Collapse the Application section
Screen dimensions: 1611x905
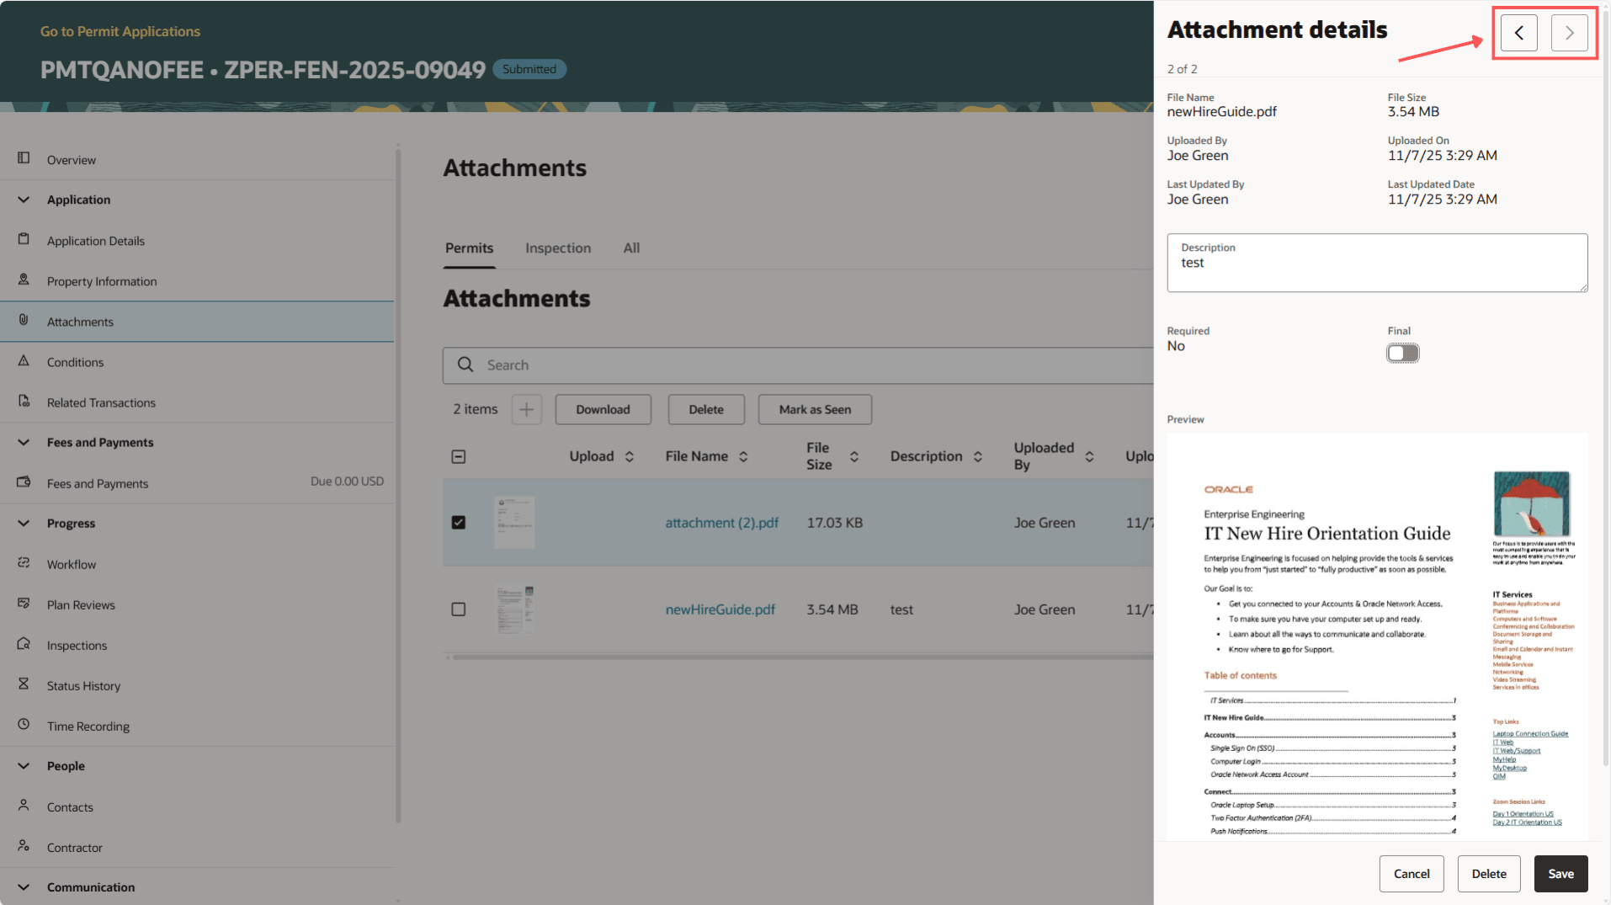click(23, 200)
